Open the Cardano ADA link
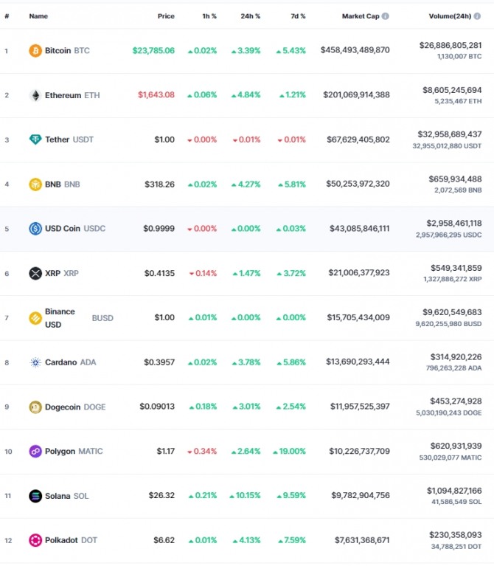This screenshot has width=494, height=566. (x=70, y=362)
